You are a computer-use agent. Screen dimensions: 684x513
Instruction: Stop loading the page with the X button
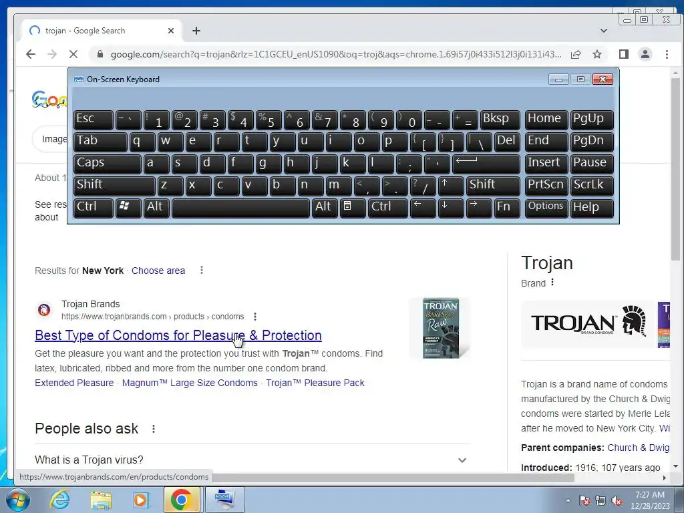(73, 54)
